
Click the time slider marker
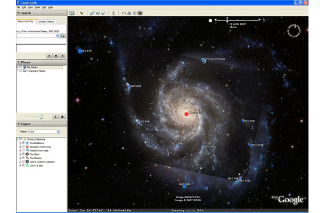coord(227,20)
